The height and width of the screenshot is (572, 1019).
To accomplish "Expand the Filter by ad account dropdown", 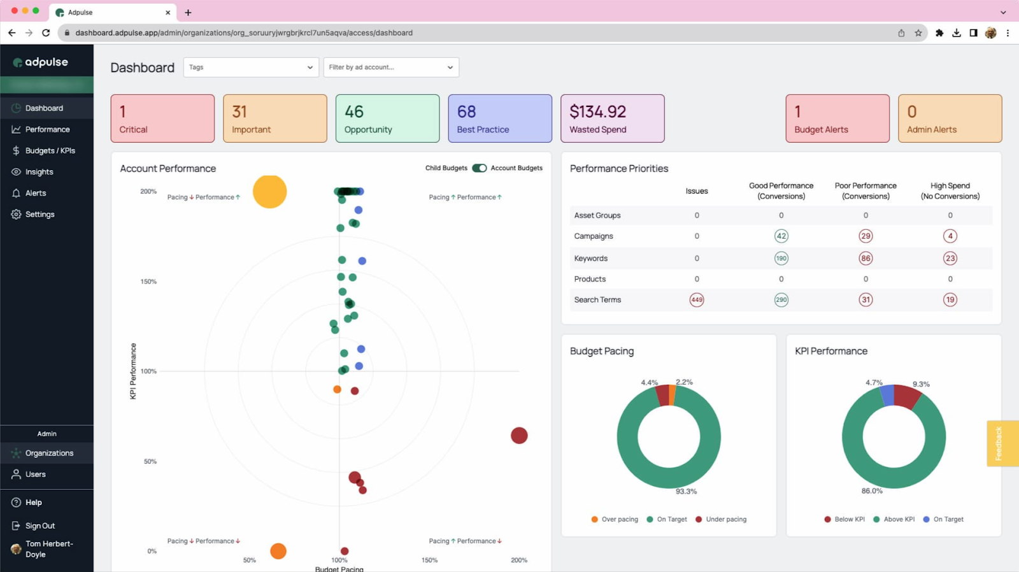I will [x=391, y=68].
